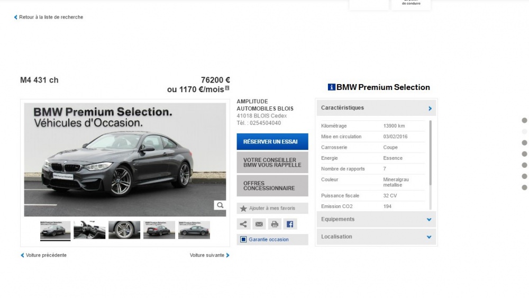Click the 03/02/2016 circulation date
The image size is (529, 298).
[x=395, y=137]
